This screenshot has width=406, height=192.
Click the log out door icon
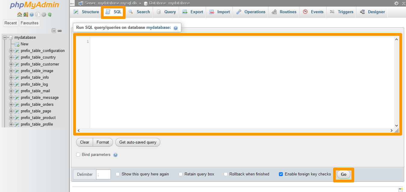[26, 14]
